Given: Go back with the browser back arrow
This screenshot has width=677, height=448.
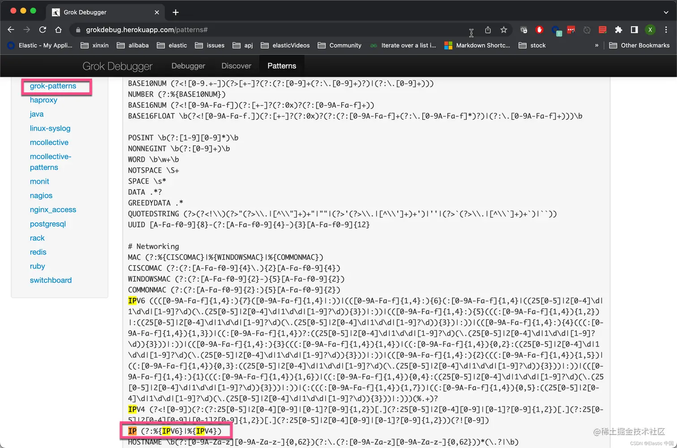Looking at the screenshot, I should pos(11,30).
